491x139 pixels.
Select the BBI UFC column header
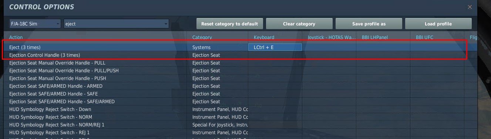click(x=424, y=37)
